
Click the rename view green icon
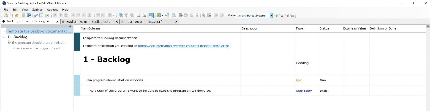tap(292, 15)
